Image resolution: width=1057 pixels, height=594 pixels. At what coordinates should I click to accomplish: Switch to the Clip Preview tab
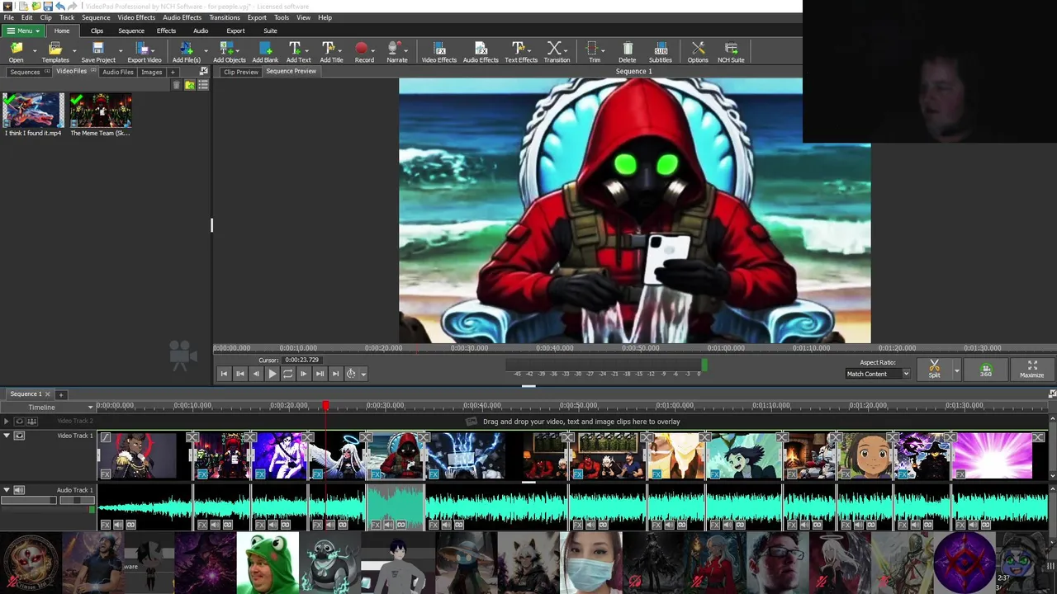(x=240, y=72)
